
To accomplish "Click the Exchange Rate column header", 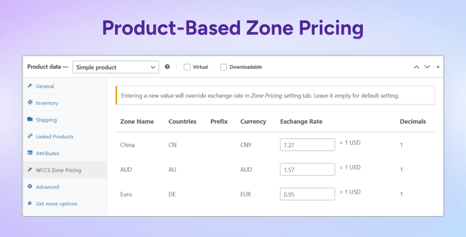I will point(301,121).
